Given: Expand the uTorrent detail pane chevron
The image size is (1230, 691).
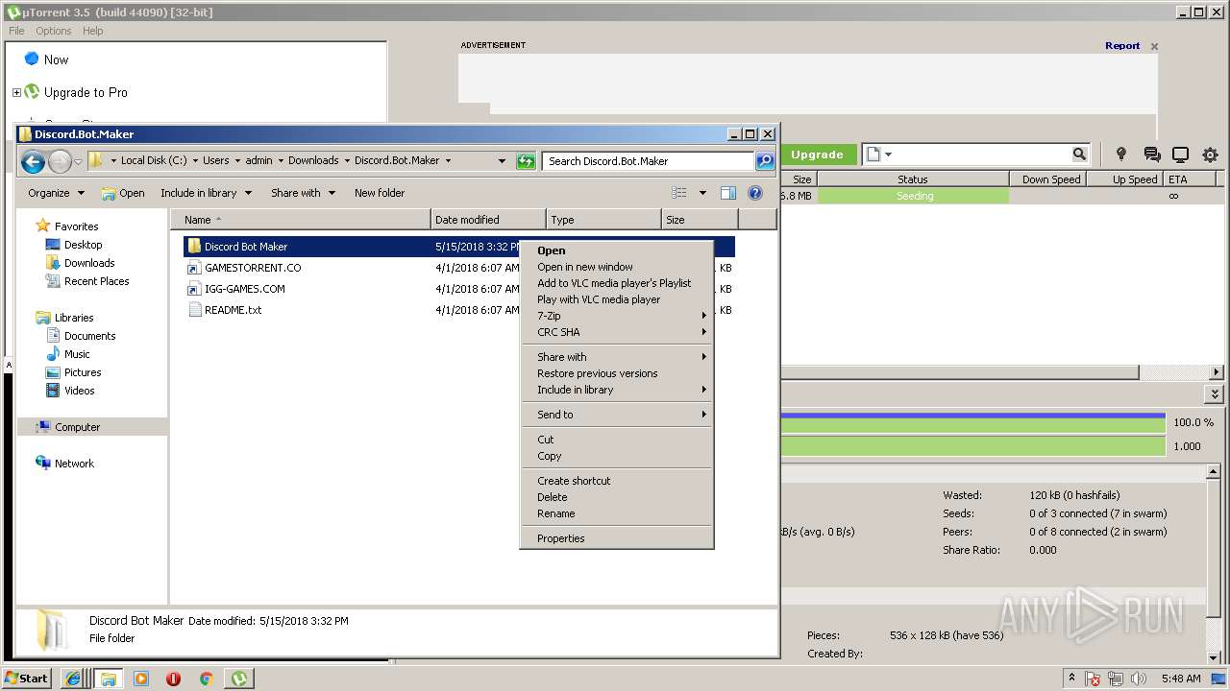Looking at the screenshot, I should 1215,394.
